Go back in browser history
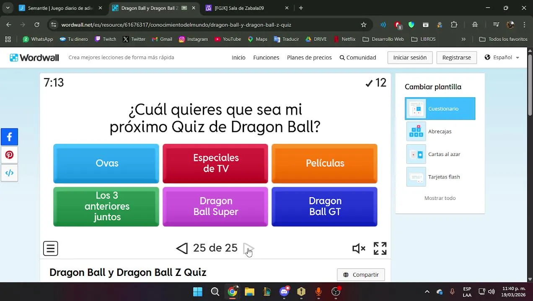The width and height of the screenshot is (533, 301). click(9, 25)
